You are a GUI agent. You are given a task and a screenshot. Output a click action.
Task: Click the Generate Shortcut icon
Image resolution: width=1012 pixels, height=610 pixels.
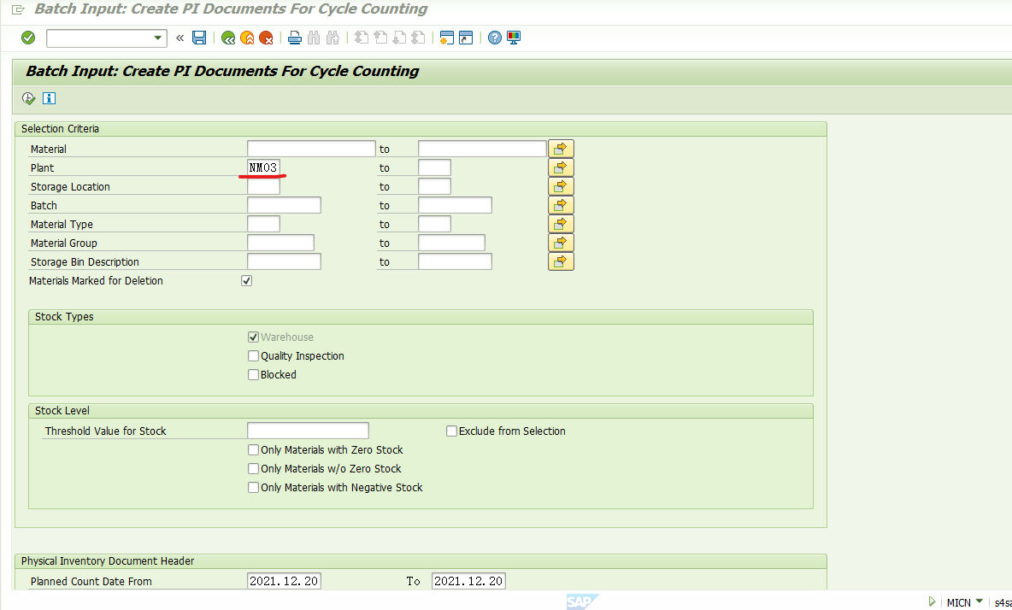(466, 38)
